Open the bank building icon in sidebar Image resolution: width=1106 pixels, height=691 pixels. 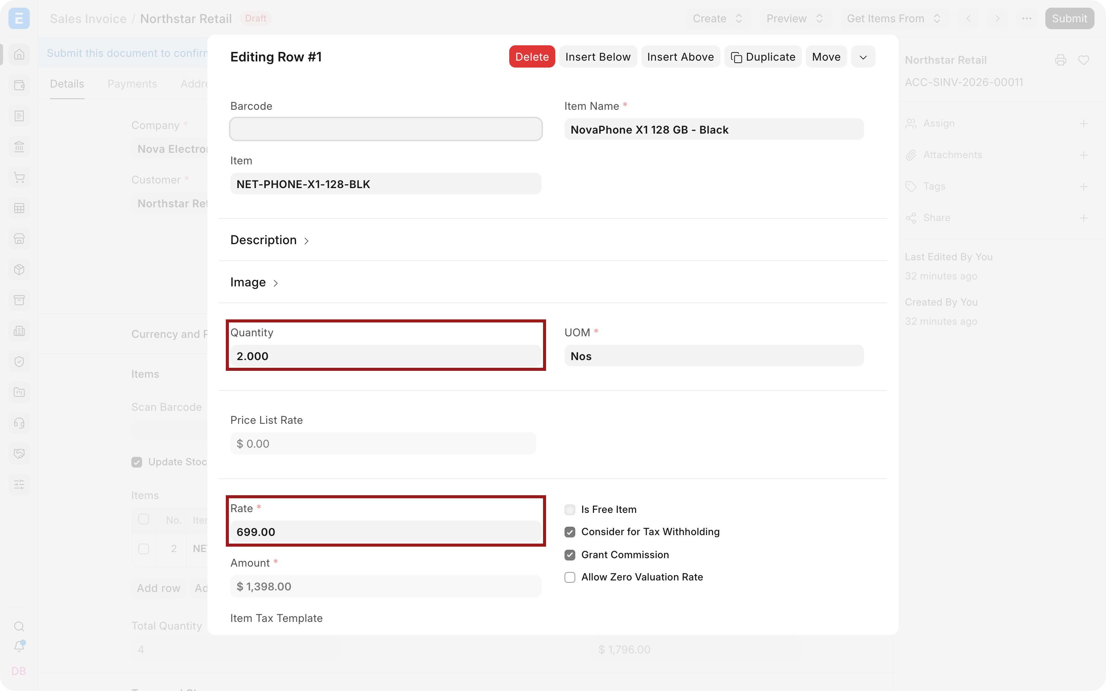tap(19, 147)
